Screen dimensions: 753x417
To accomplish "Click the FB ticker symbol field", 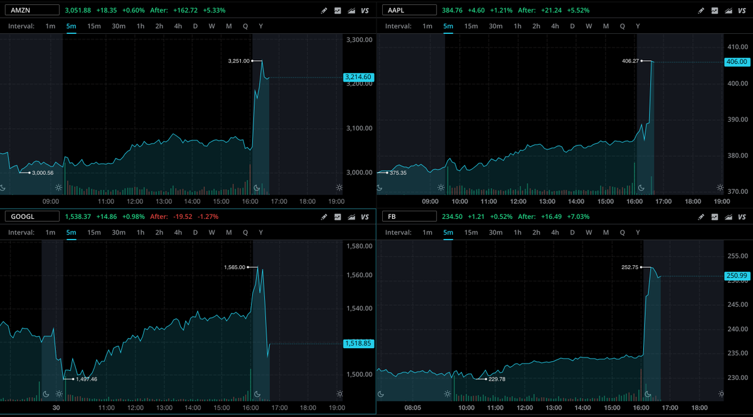I will pyautogui.click(x=409, y=216).
